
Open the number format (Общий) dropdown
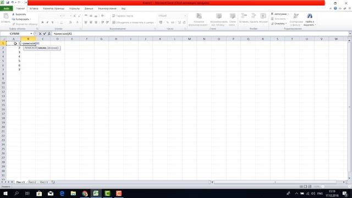[x=185, y=16]
